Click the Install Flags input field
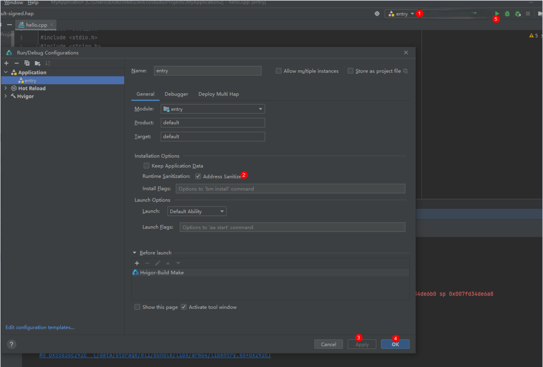 coord(290,189)
